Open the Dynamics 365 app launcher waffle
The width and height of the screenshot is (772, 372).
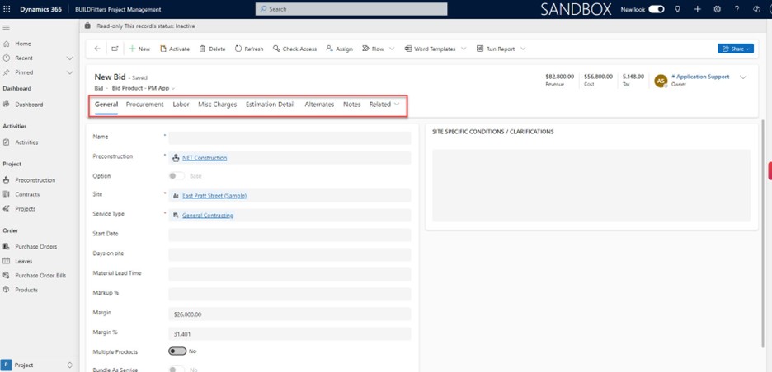7,9
